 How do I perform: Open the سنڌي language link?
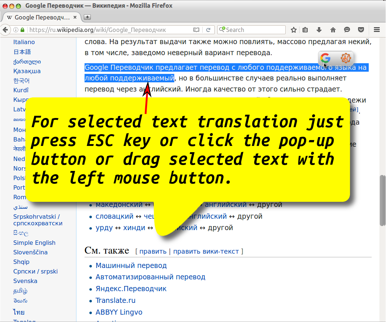coord(21,207)
